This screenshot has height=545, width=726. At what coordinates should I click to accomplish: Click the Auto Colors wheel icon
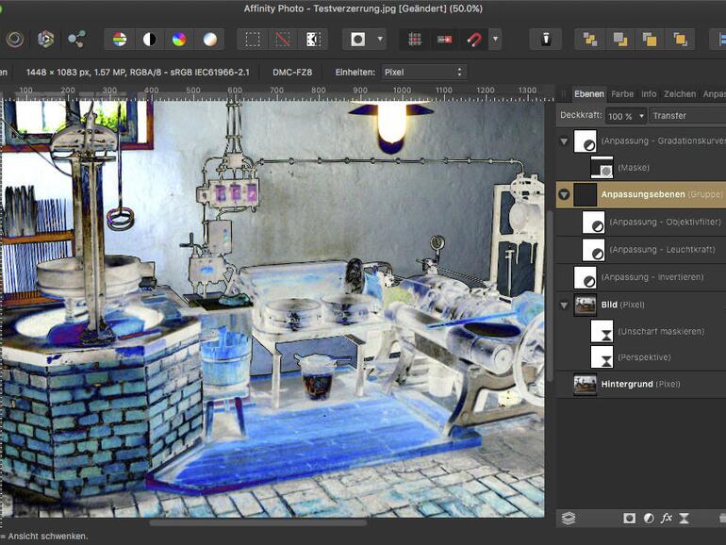tap(178, 40)
